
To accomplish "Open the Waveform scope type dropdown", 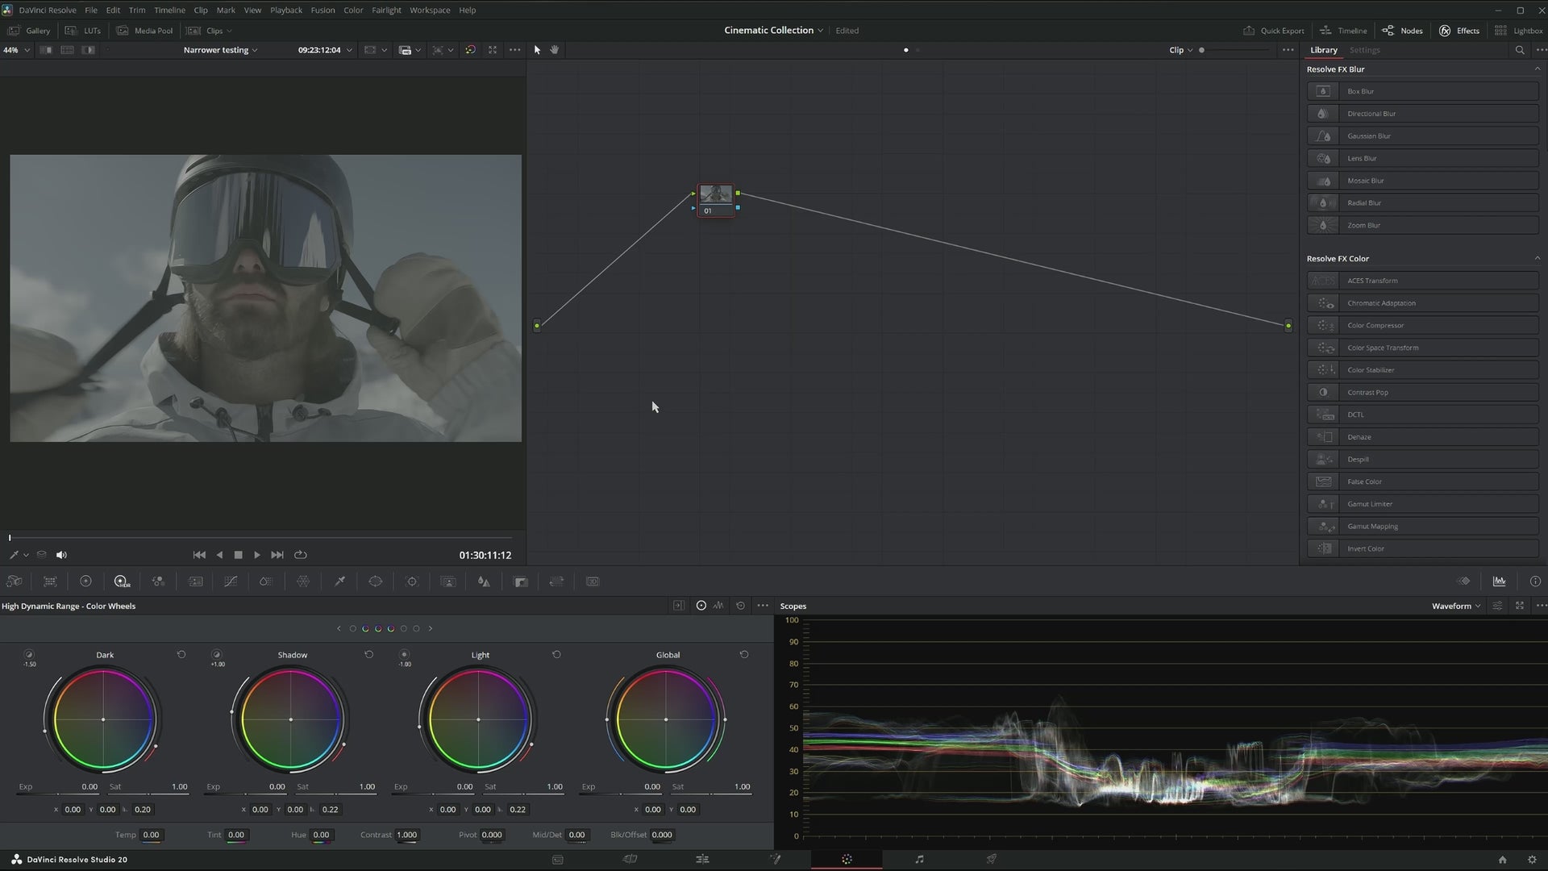I will tap(1455, 606).
